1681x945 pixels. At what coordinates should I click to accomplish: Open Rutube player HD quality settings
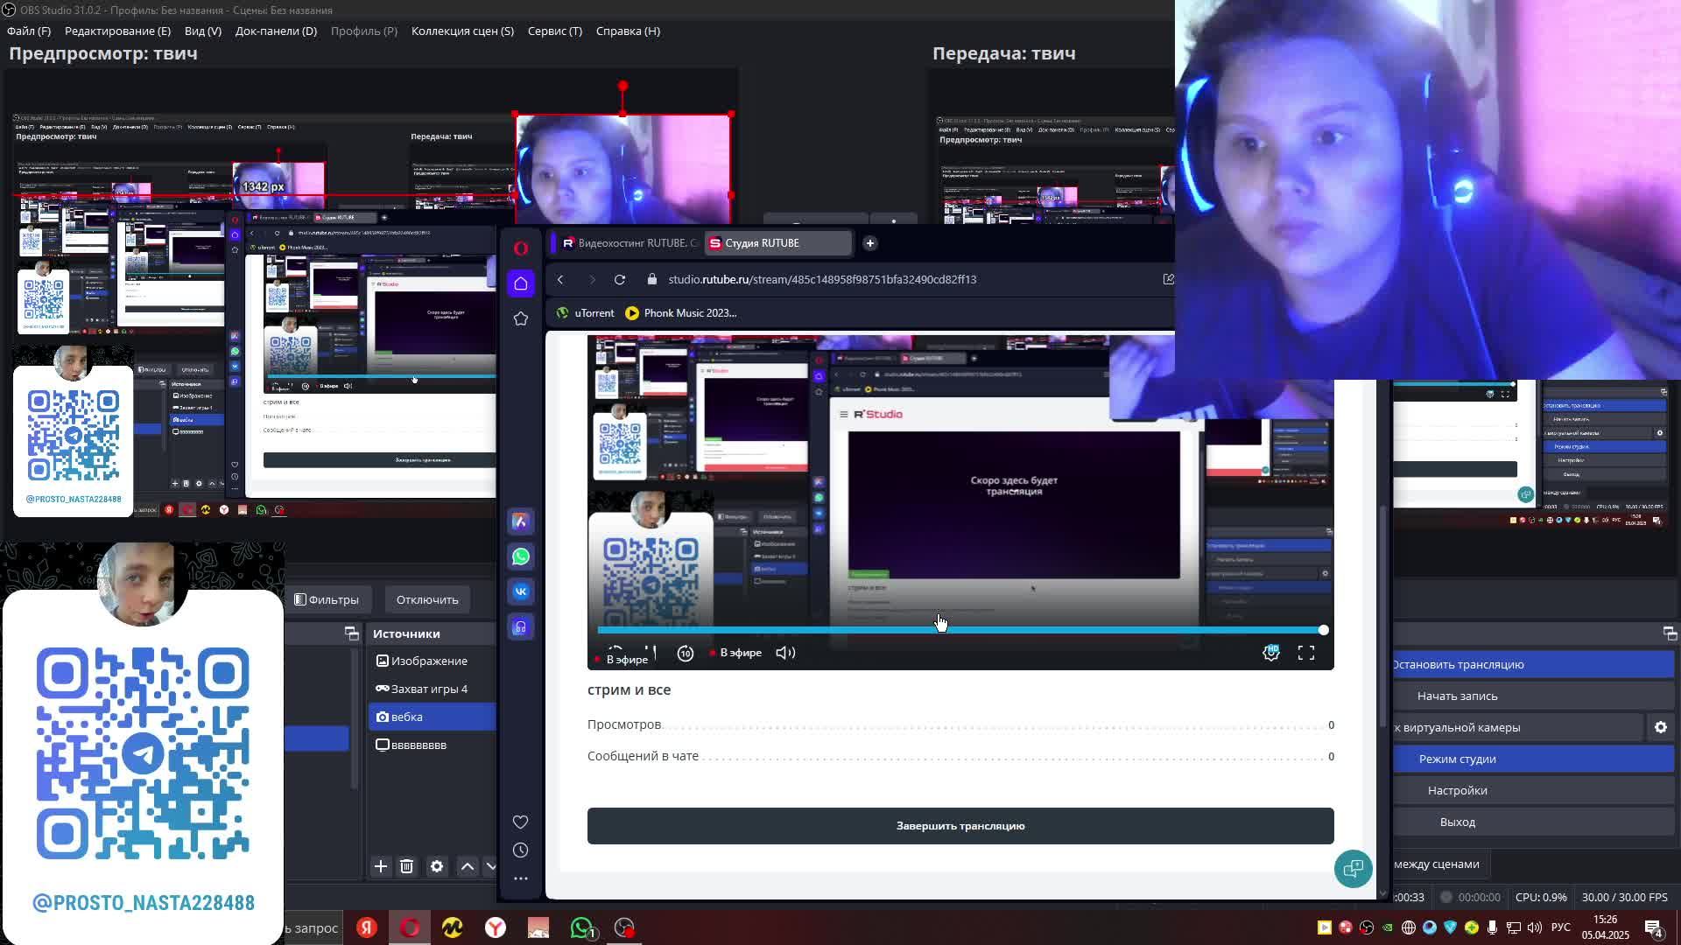tap(1271, 653)
